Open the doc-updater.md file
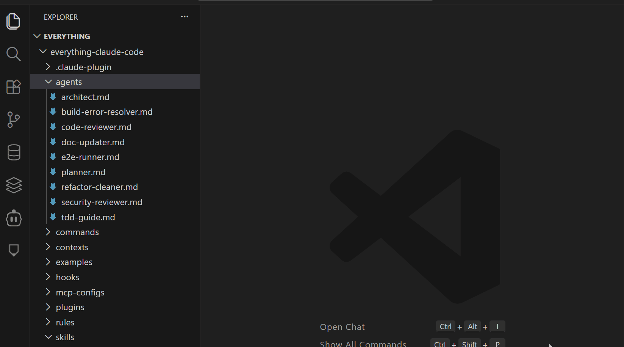The image size is (624, 347). (x=93, y=142)
